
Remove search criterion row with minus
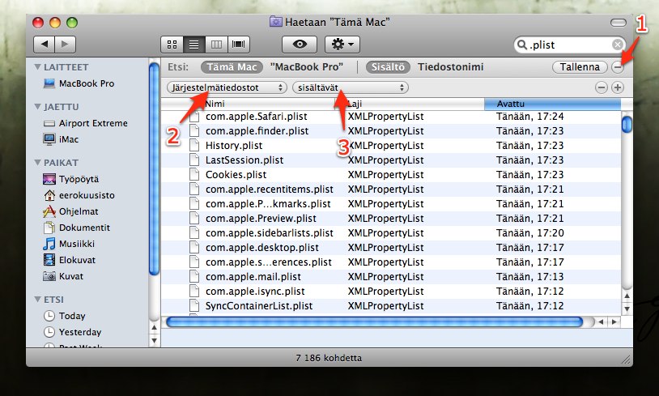click(x=602, y=87)
